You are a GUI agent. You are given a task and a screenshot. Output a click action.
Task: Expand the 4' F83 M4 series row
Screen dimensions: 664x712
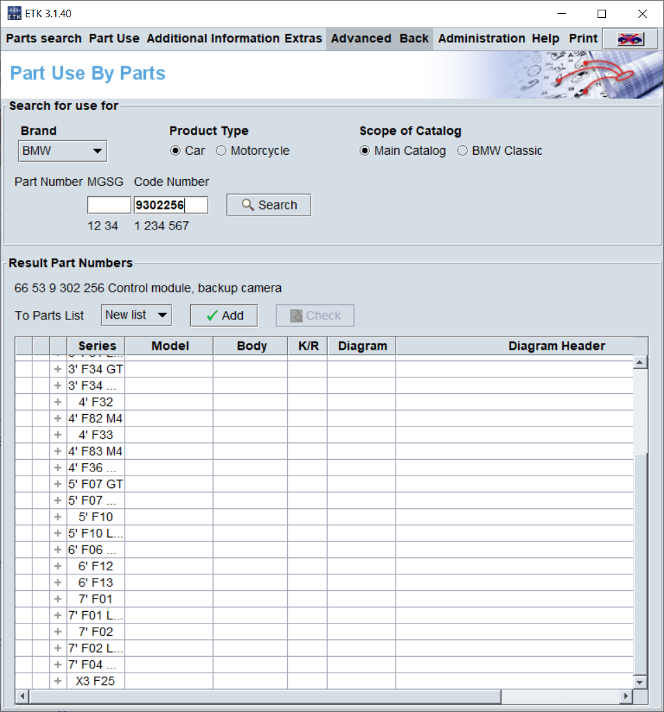pos(57,451)
